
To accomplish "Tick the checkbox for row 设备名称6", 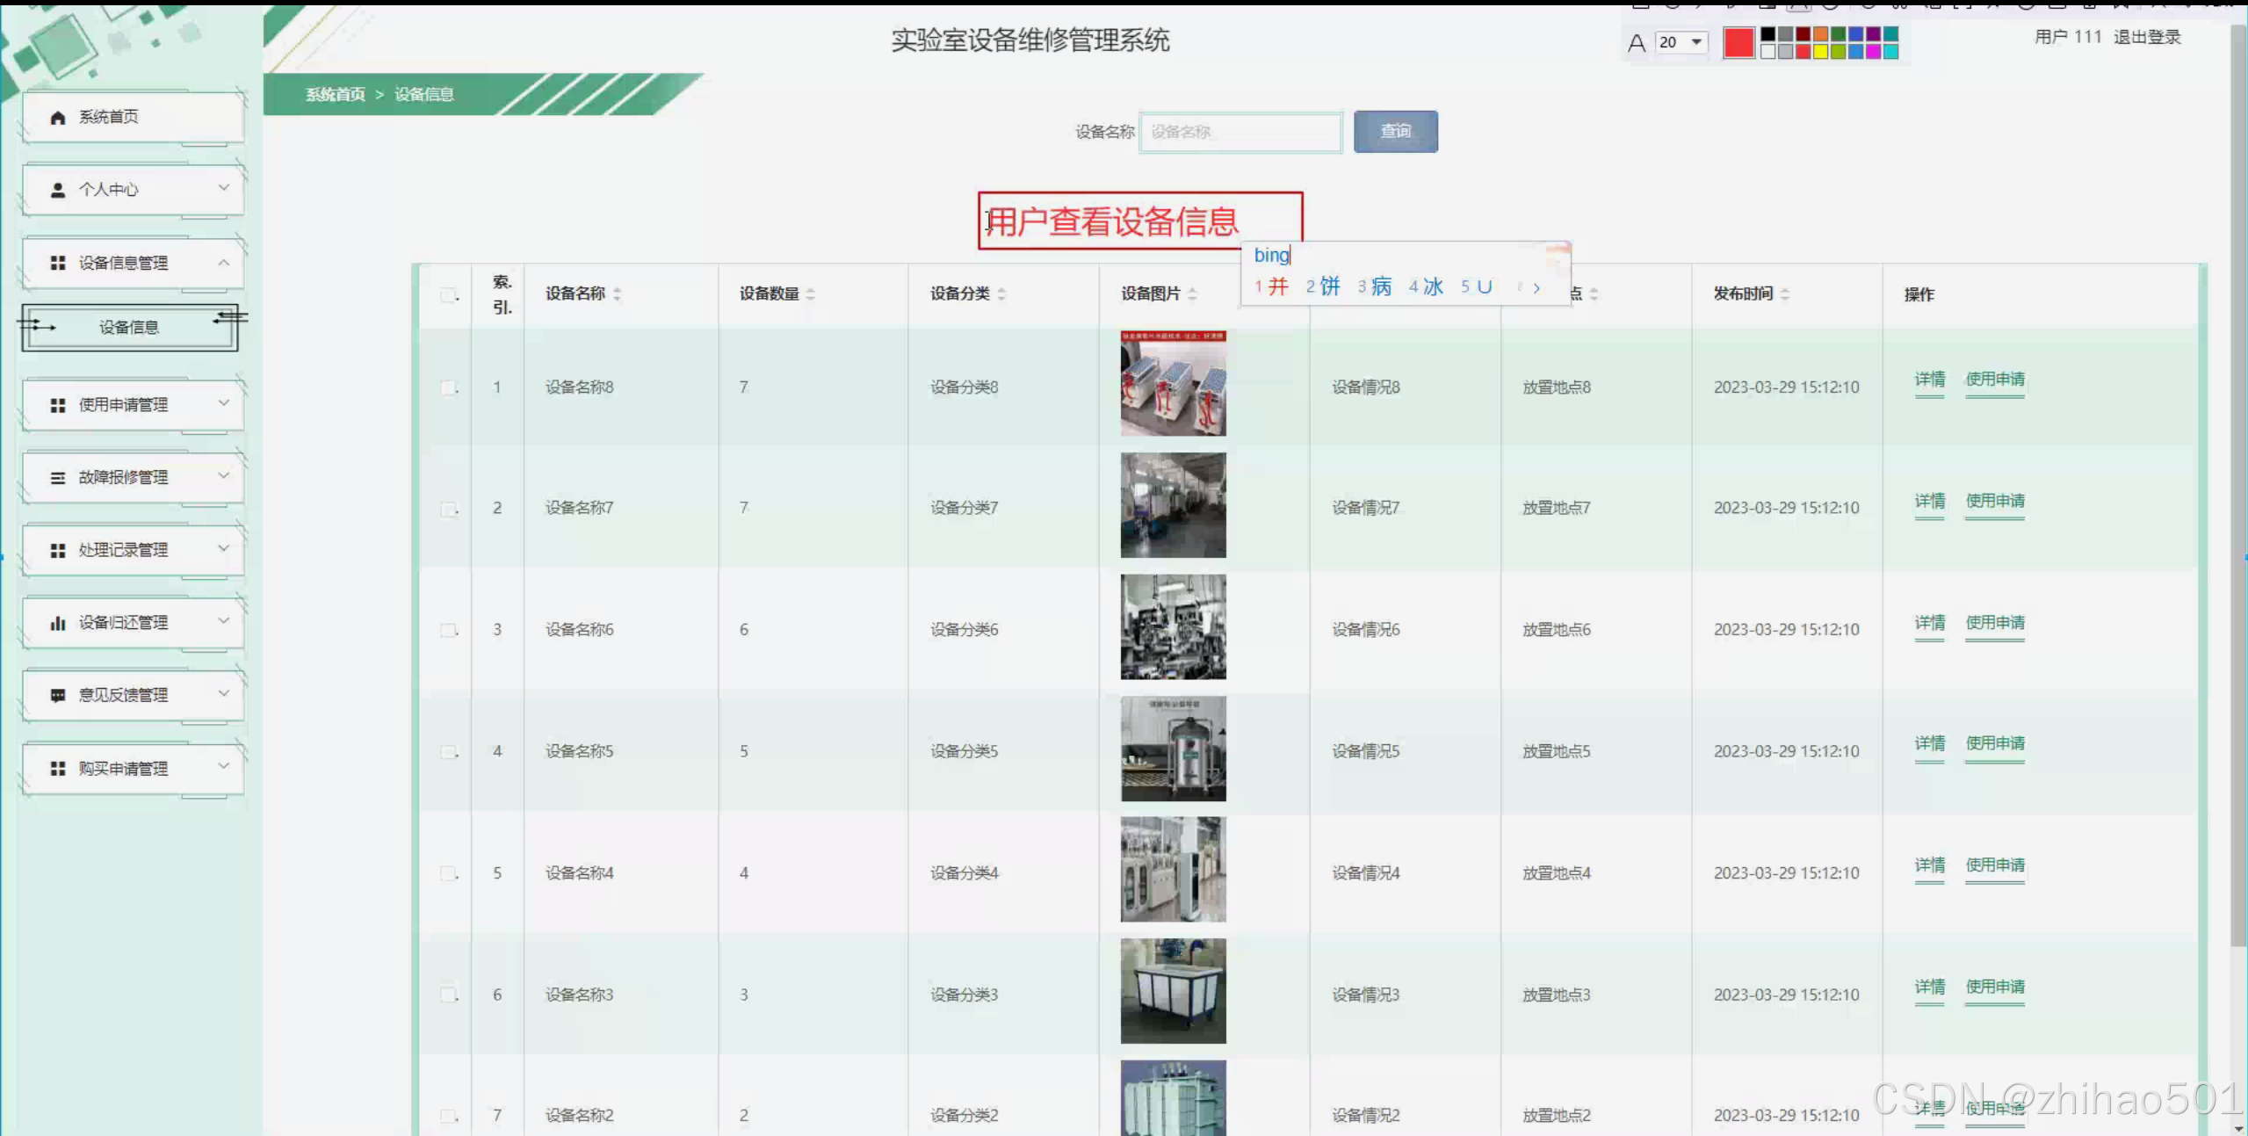I will pos(448,630).
